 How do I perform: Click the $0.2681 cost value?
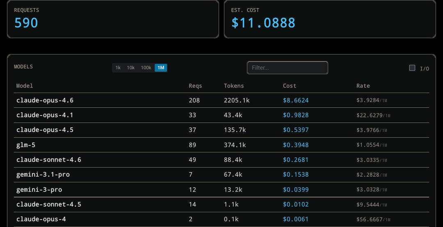(296, 160)
